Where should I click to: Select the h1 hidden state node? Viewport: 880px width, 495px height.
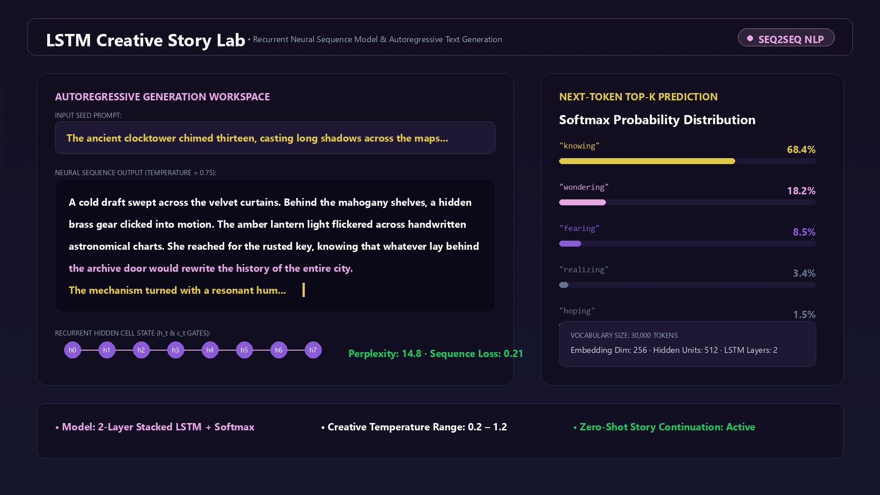coord(107,350)
